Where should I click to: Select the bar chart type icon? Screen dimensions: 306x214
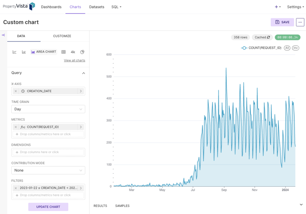[24, 52]
